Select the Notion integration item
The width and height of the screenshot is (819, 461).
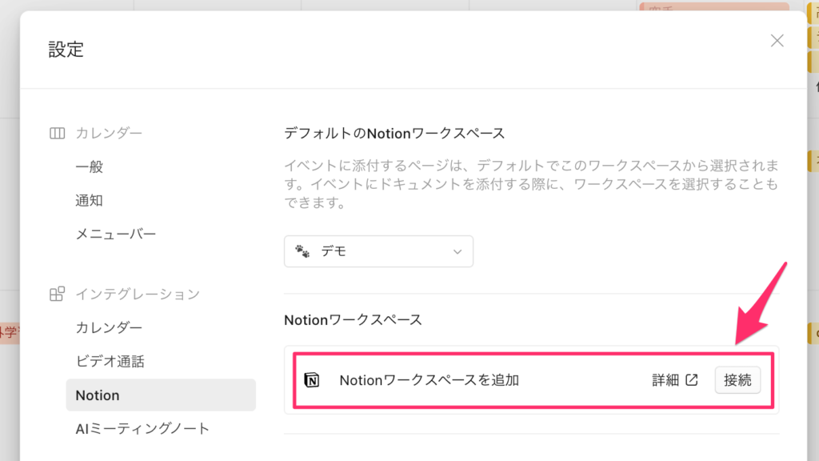[x=161, y=395]
